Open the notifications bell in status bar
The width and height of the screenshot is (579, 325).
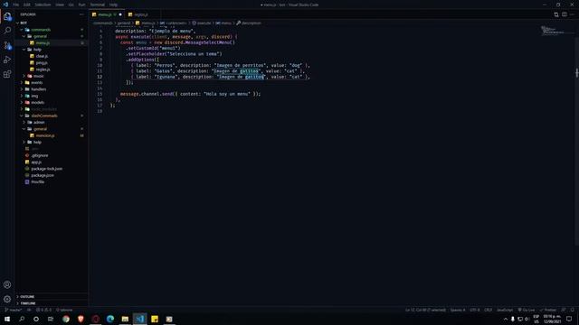[573, 310]
